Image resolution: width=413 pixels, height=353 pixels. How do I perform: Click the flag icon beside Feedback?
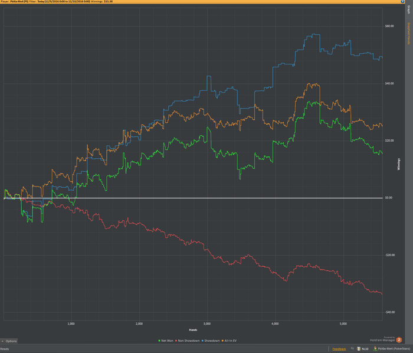(x=352, y=348)
